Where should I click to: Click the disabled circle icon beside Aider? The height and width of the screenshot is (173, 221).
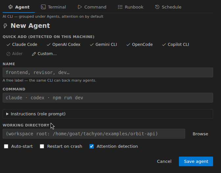coord(8,54)
